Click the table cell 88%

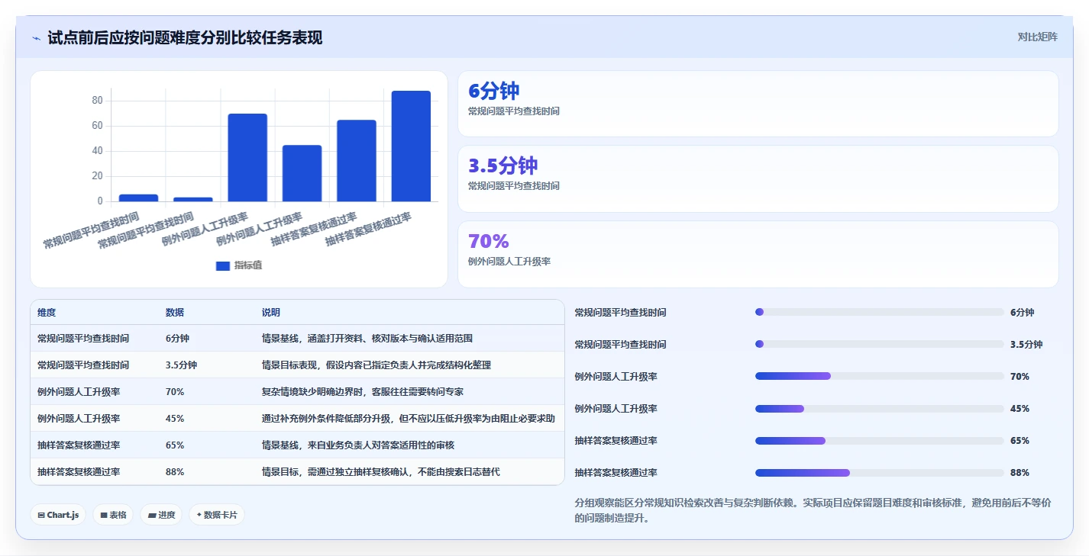point(175,471)
